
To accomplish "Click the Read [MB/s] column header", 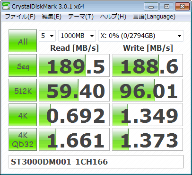I will click(74, 48).
